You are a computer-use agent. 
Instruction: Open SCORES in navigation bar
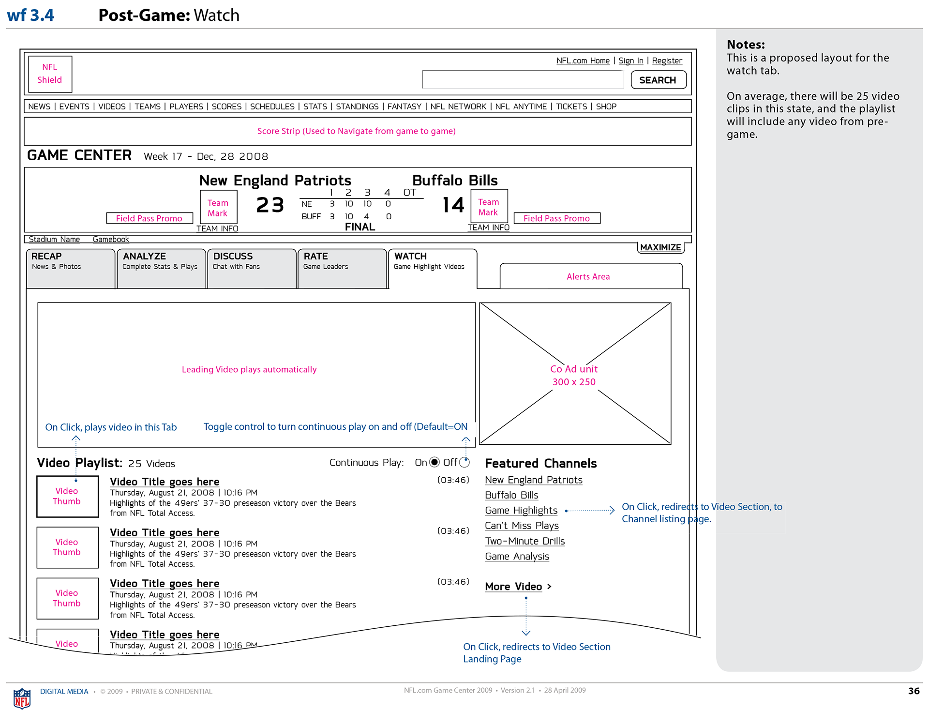[226, 106]
